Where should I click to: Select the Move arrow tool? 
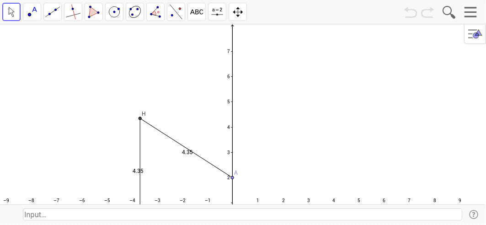pyautogui.click(x=11, y=12)
